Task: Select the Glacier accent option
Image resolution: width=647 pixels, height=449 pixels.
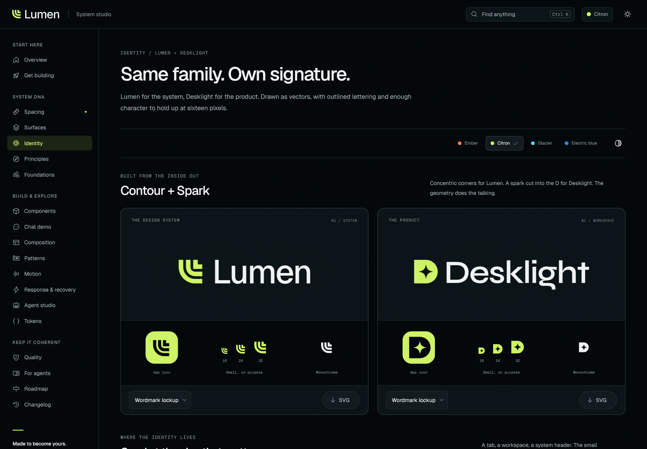Action: (542, 143)
